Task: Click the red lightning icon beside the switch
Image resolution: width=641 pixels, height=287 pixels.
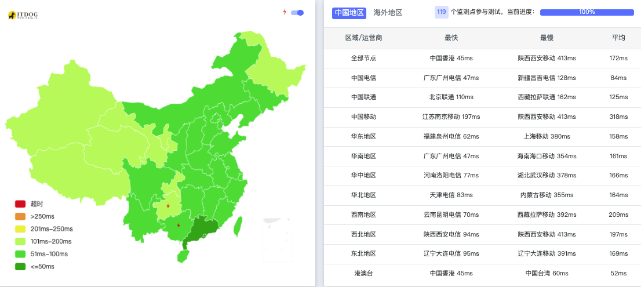Action: coord(285,12)
